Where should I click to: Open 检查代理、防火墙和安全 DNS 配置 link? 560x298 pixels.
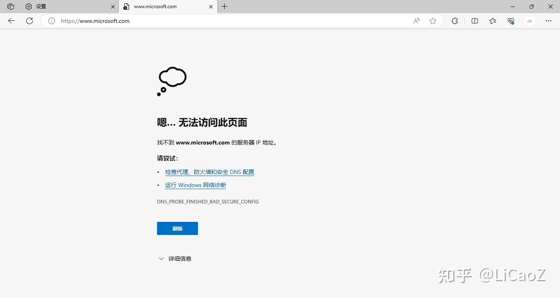click(209, 172)
